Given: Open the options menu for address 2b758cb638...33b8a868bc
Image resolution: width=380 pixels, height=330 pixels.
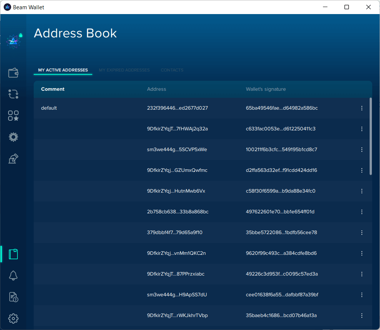Looking at the screenshot, I should (x=362, y=212).
